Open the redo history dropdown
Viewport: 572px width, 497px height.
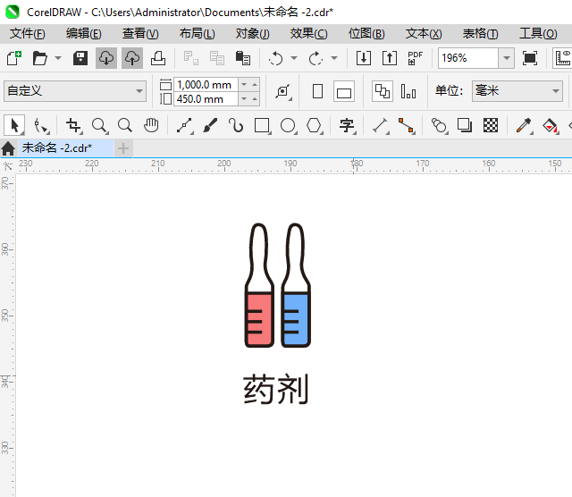334,58
